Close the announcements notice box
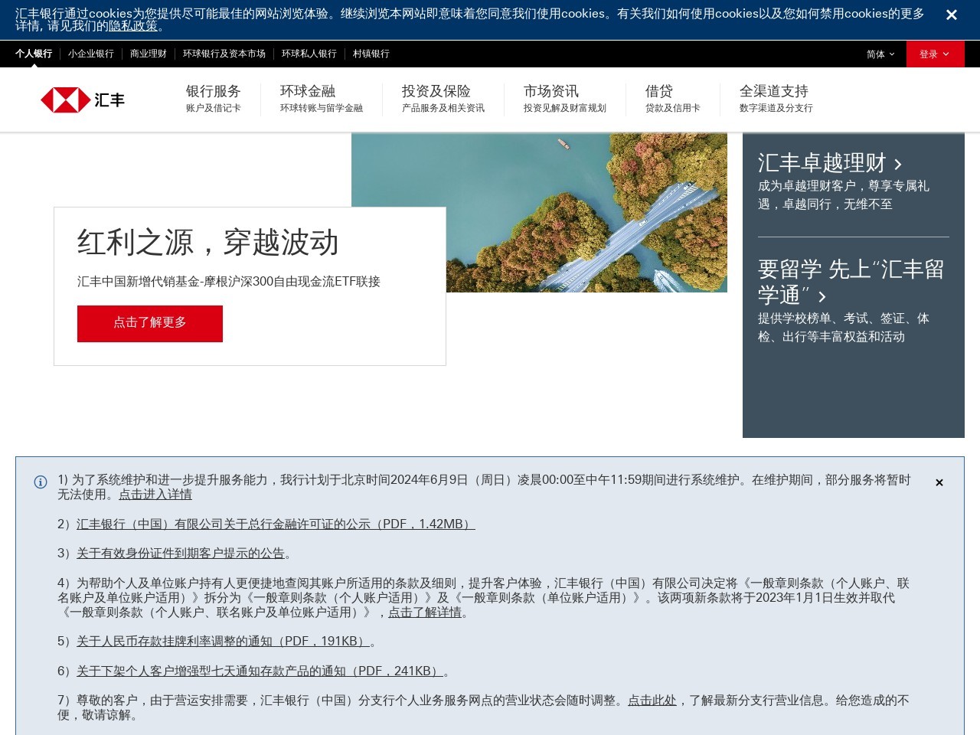 coord(939,482)
